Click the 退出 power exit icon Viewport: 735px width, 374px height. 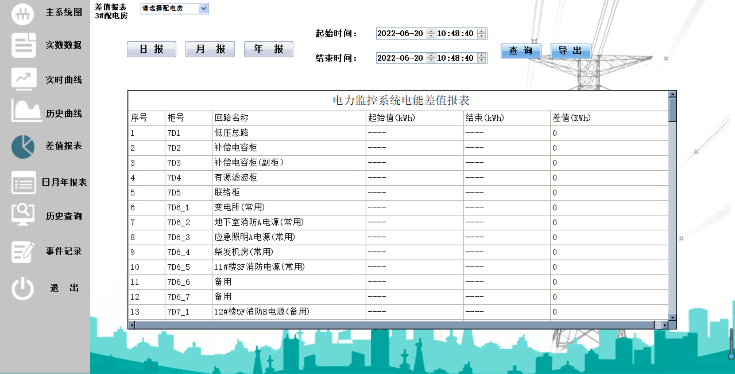23,288
